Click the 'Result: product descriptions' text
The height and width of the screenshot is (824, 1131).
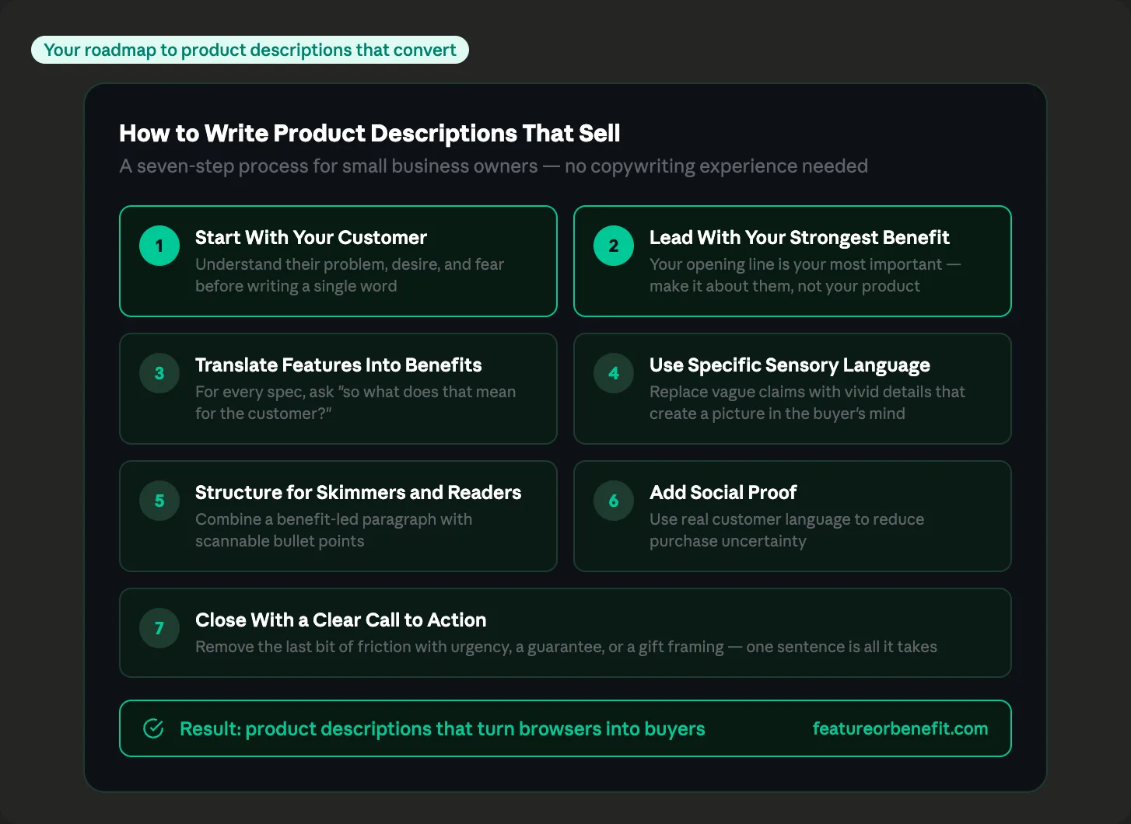[x=442, y=728]
